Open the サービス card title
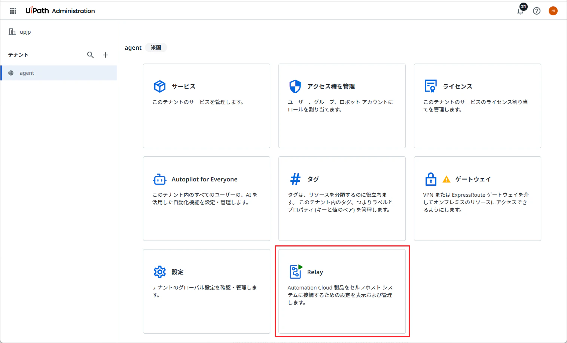The height and width of the screenshot is (343, 567). pyautogui.click(x=183, y=86)
